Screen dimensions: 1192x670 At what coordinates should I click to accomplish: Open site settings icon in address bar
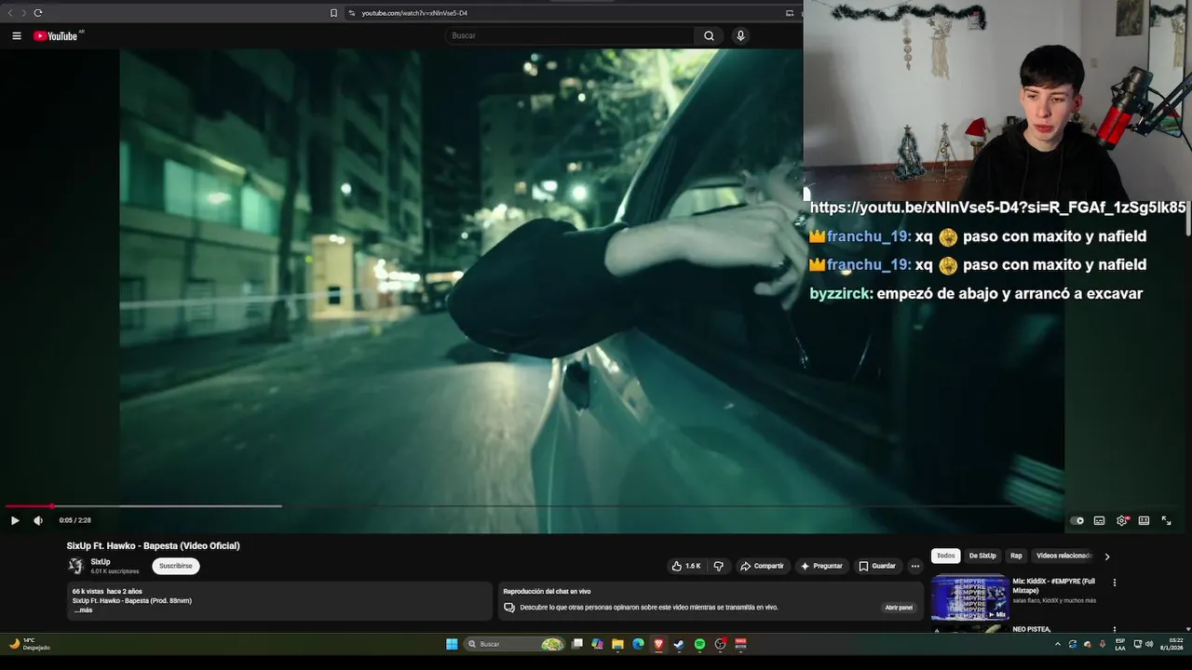point(351,13)
